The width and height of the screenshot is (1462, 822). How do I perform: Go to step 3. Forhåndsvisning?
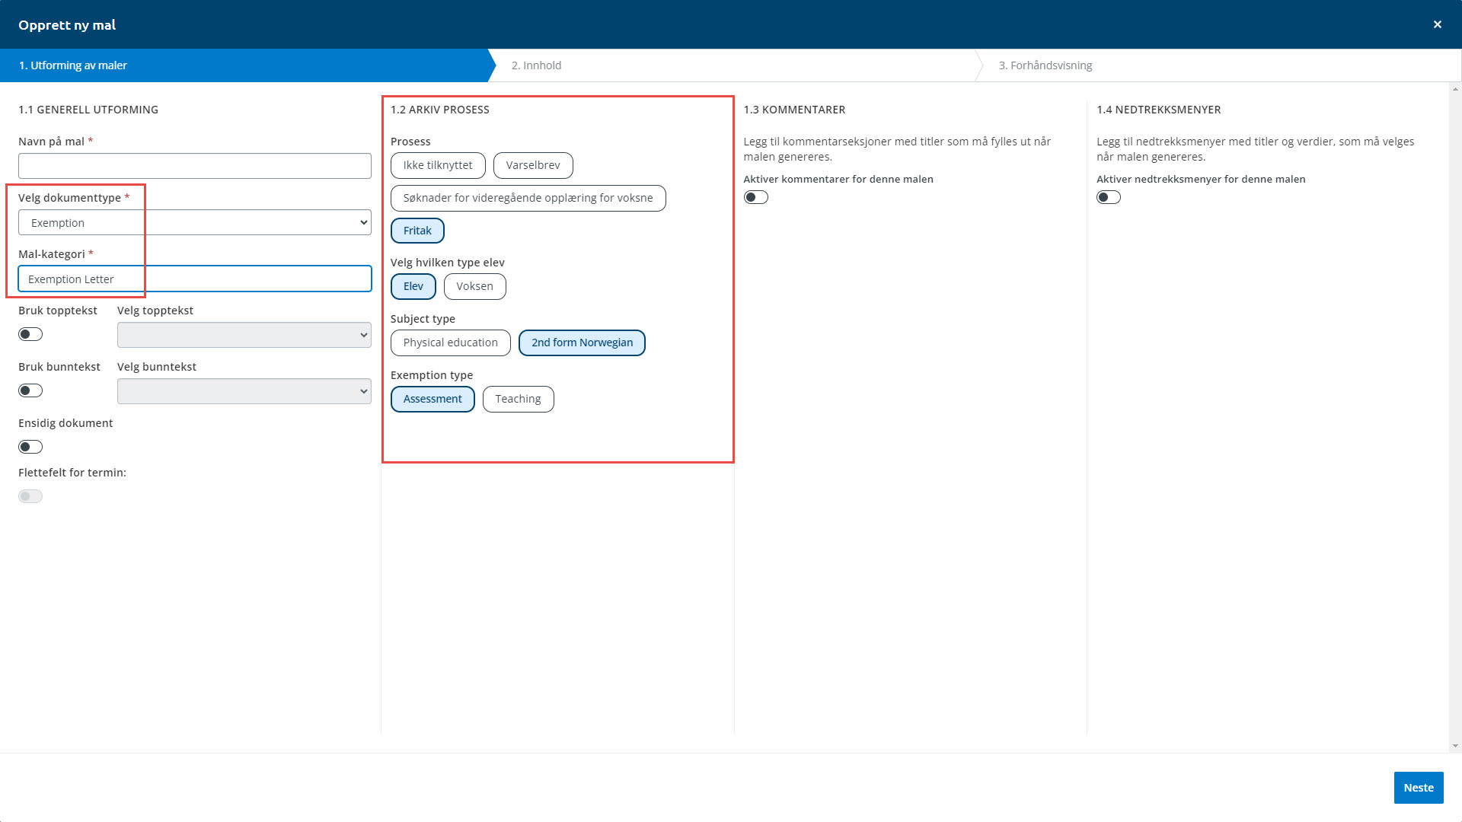[x=1045, y=65]
